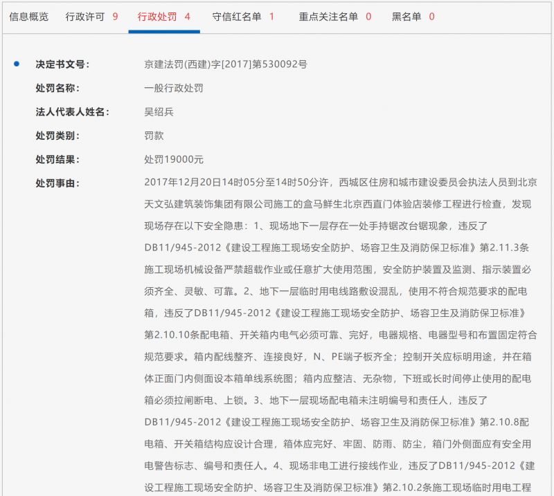554x496 pixels.
Task: Open the 行政许可 tab
Action: click(x=91, y=17)
